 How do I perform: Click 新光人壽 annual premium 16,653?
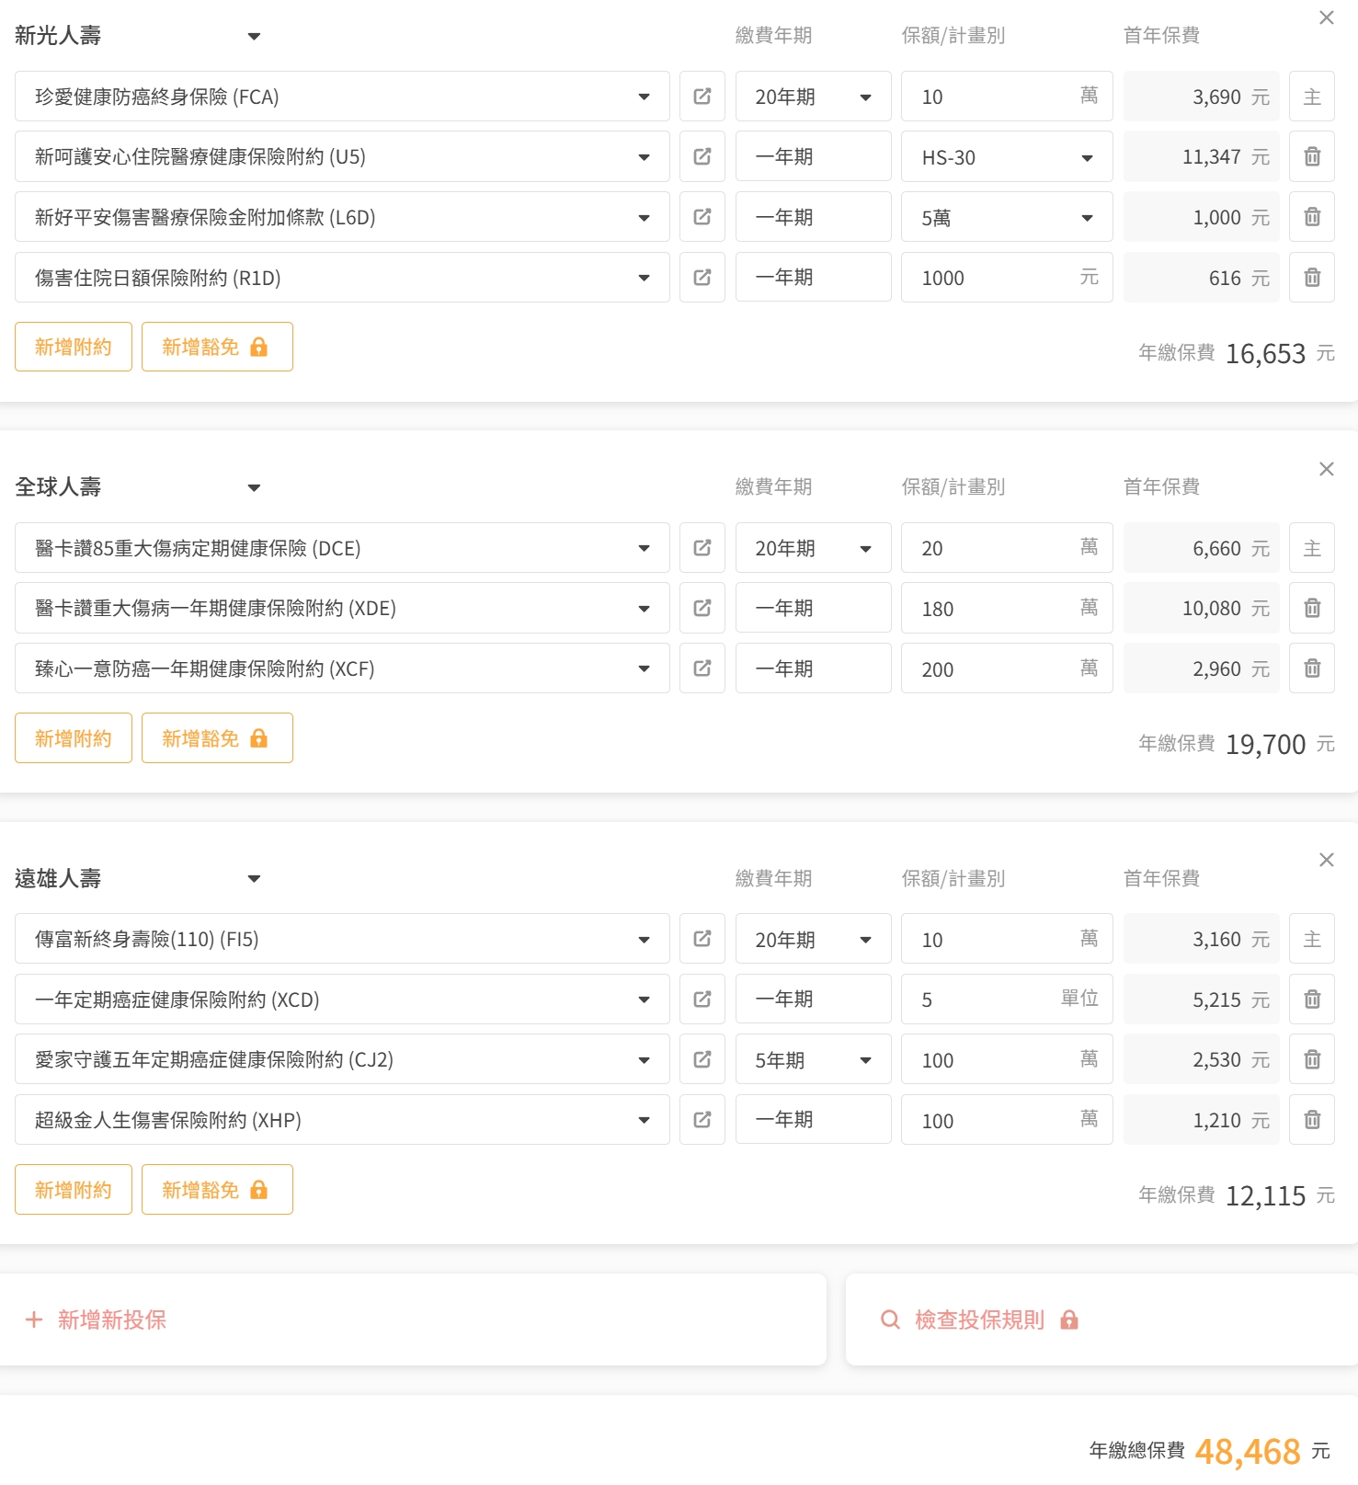coord(1265,353)
